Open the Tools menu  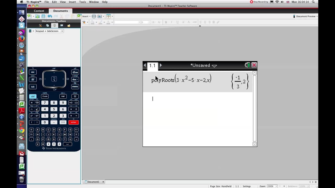(x=82, y=2)
